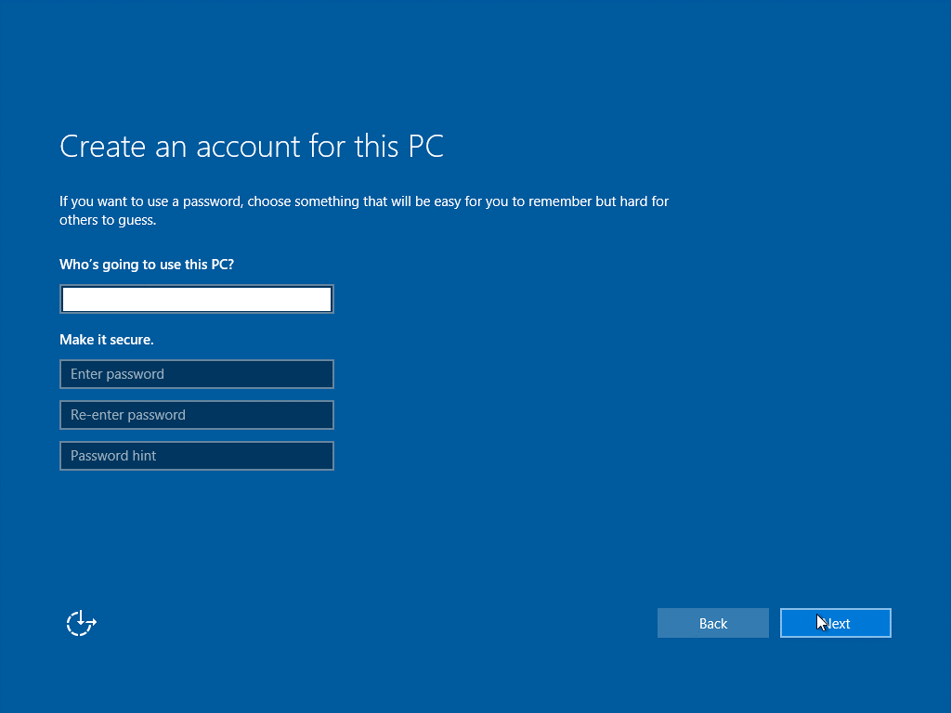Click the password box under Make it secure

pyautogui.click(x=196, y=374)
